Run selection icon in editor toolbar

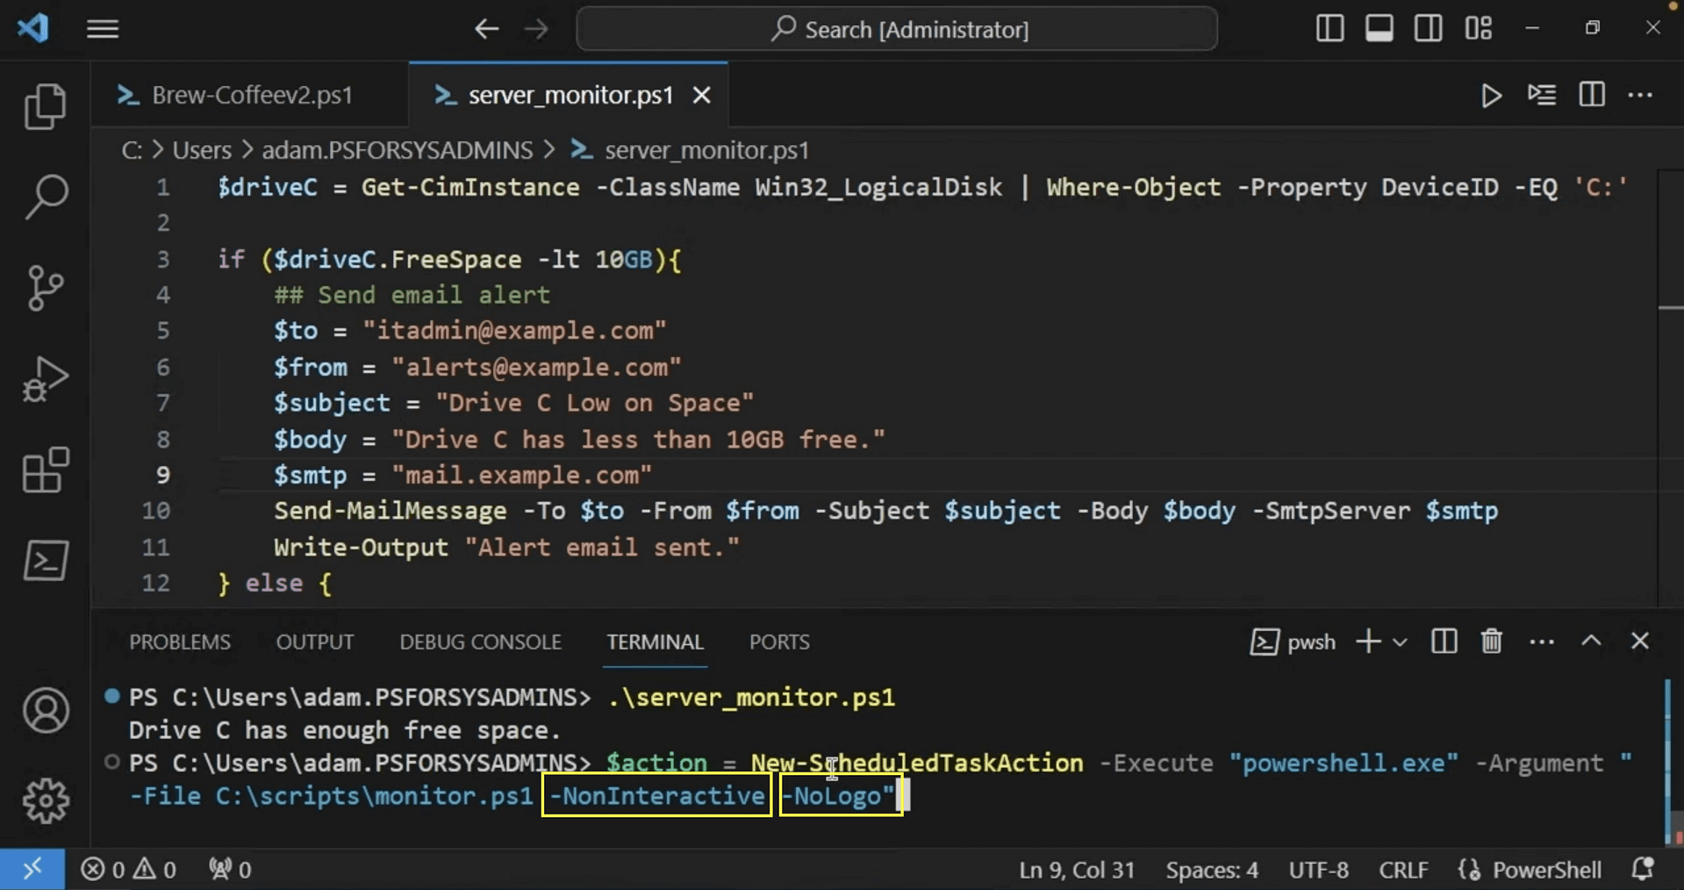(x=1541, y=95)
